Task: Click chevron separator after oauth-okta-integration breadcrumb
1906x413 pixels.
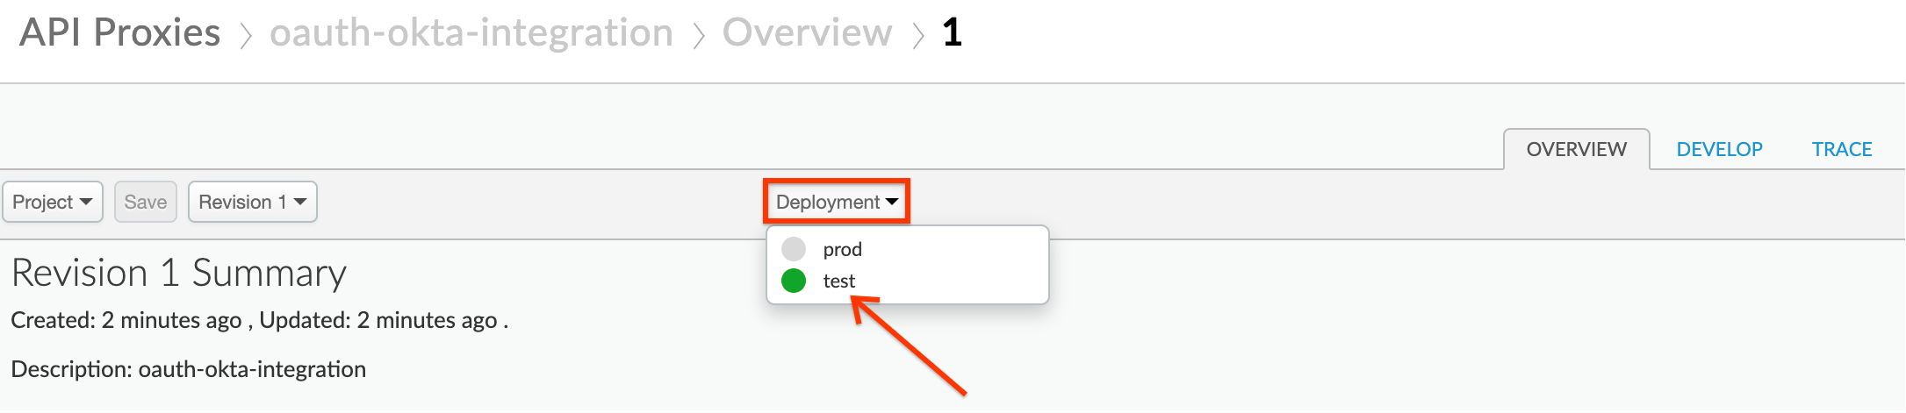Action: pyautogui.click(x=699, y=36)
